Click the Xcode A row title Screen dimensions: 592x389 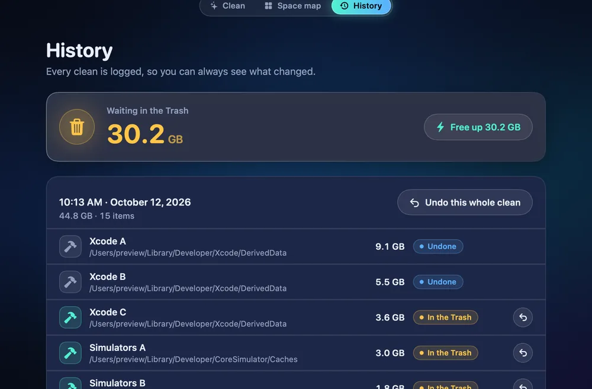pyautogui.click(x=108, y=241)
